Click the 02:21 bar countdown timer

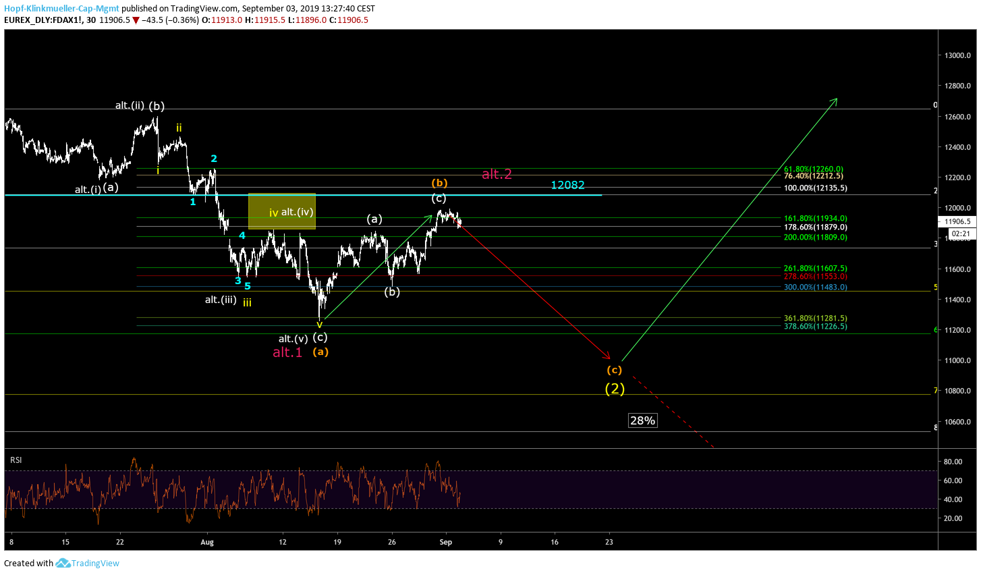(960, 234)
